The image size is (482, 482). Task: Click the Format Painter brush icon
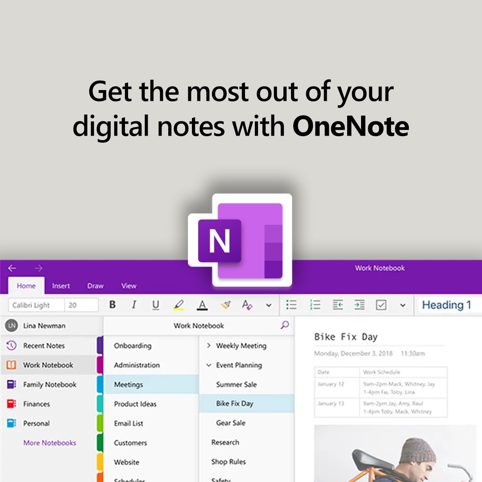point(226,305)
